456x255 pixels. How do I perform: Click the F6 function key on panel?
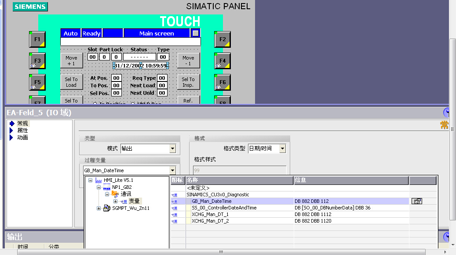click(x=223, y=82)
